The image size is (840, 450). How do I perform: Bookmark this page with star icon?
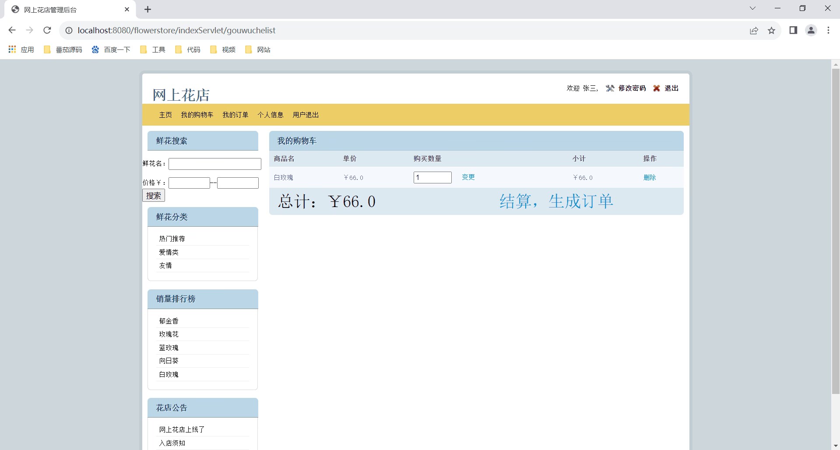coord(771,30)
